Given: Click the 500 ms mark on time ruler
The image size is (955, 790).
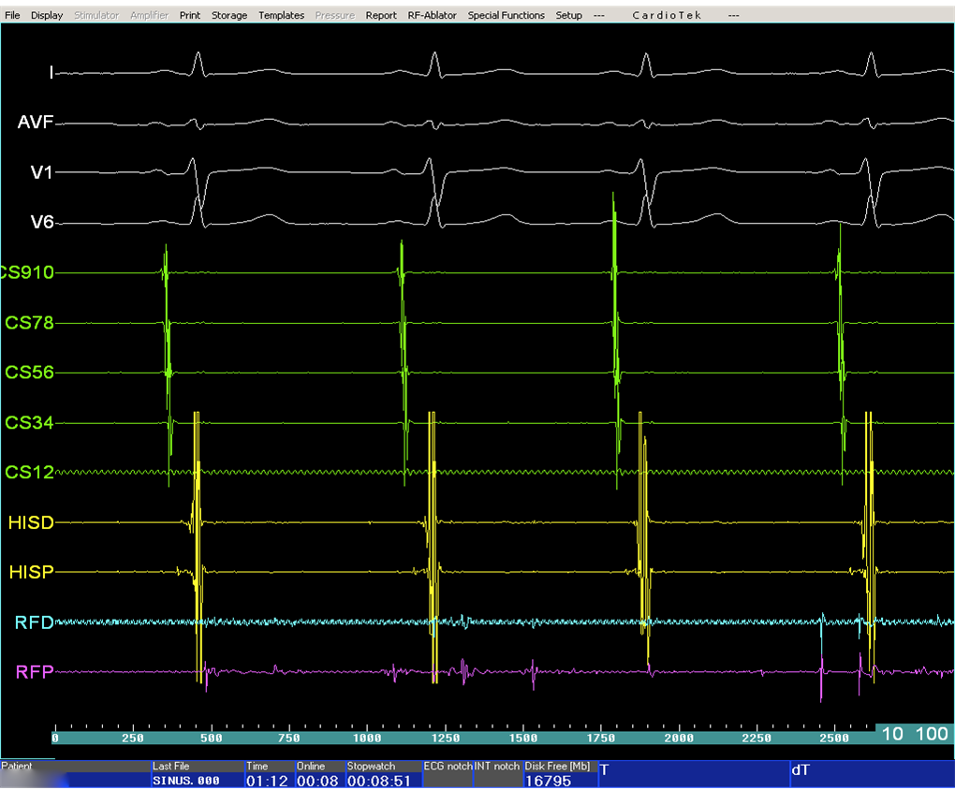Looking at the screenshot, I should [x=212, y=739].
